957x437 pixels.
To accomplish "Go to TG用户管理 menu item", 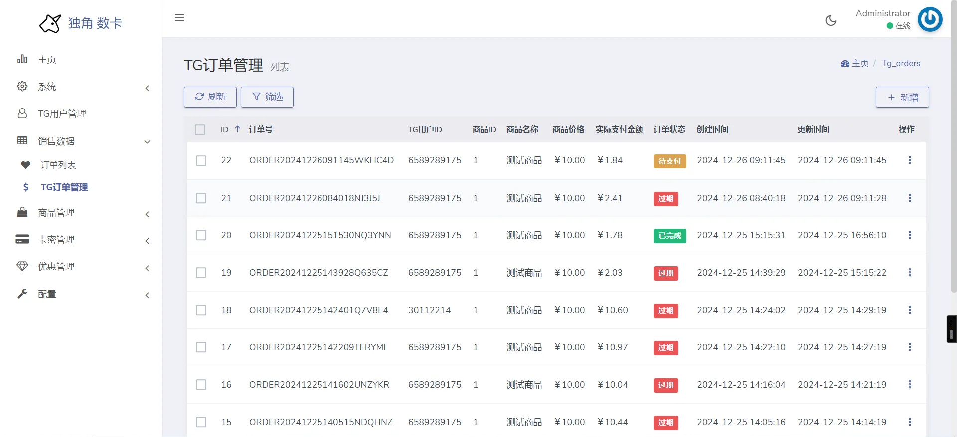I will 62,114.
